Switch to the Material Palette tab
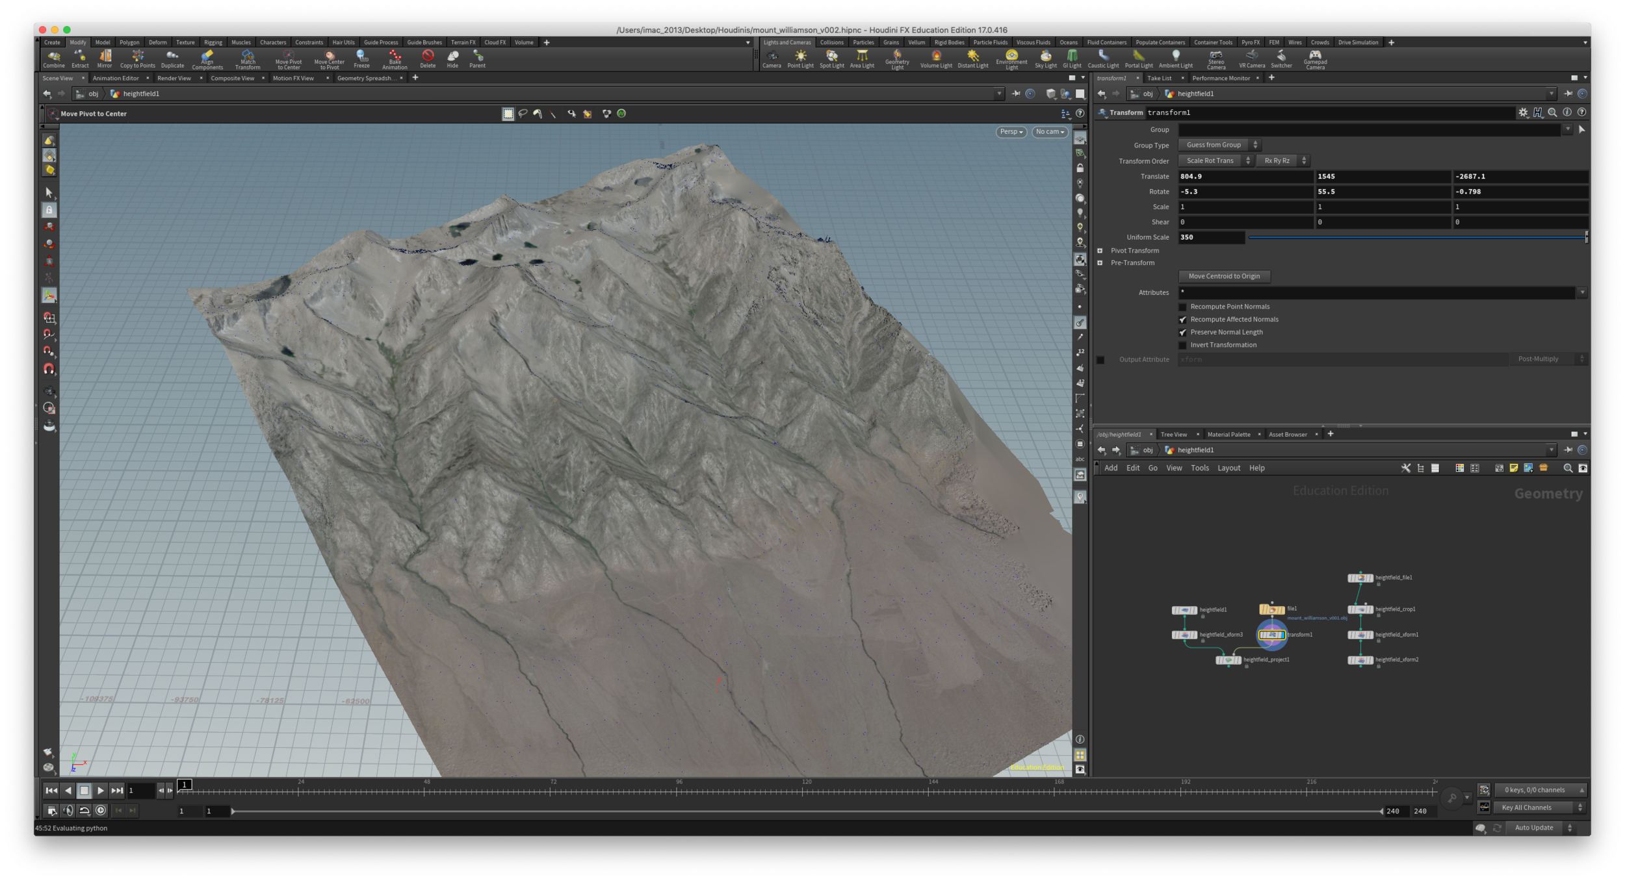1625x881 pixels. tap(1228, 435)
